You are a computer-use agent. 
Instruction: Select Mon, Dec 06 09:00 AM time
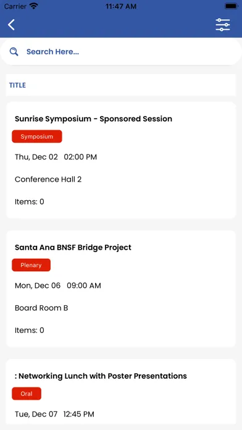pyautogui.click(x=58, y=285)
